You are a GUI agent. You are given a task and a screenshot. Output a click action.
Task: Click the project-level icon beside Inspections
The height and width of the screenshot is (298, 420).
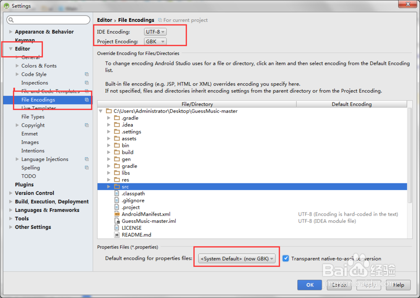[x=87, y=83]
